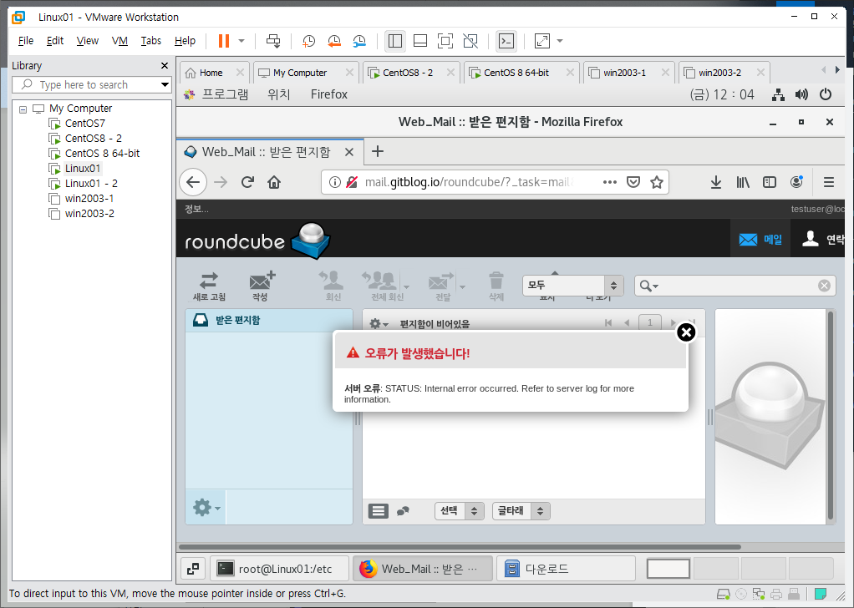Select win2003-2 in the library tree

[x=89, y=213]
